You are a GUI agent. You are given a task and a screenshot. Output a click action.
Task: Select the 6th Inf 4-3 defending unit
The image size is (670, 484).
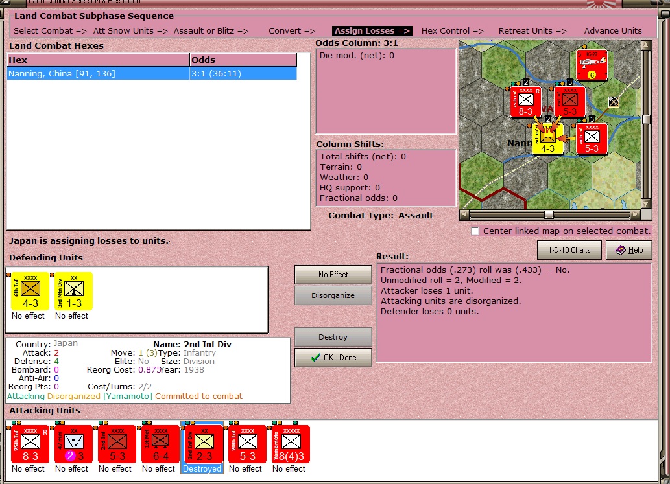pyautogui.click(x=30, y=291)
